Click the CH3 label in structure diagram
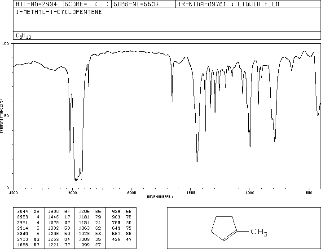Screen dimensions: 321x249 (x=259, y=232)
